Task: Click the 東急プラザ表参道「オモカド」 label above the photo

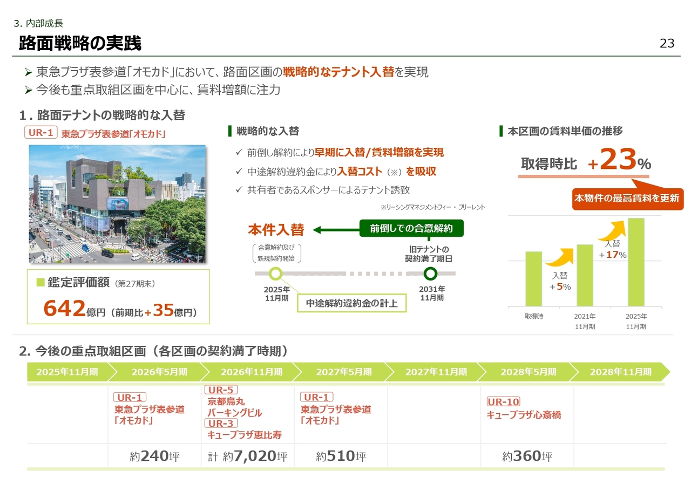Action: [113, 134]
